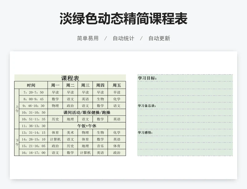Click 数学 in the 9:46-10:30 row
Image resolution: width=247 pixels, height=189 pixels.
(100, 105)
